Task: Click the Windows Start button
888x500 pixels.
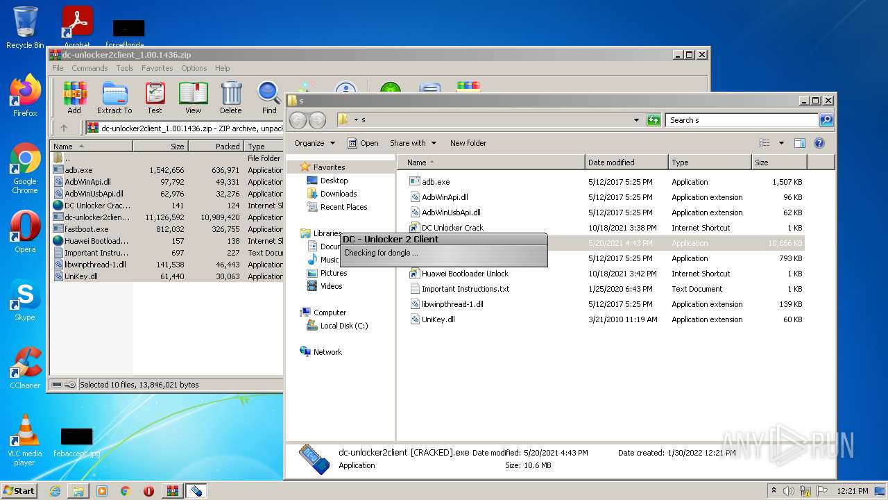Action: point(19,491)
